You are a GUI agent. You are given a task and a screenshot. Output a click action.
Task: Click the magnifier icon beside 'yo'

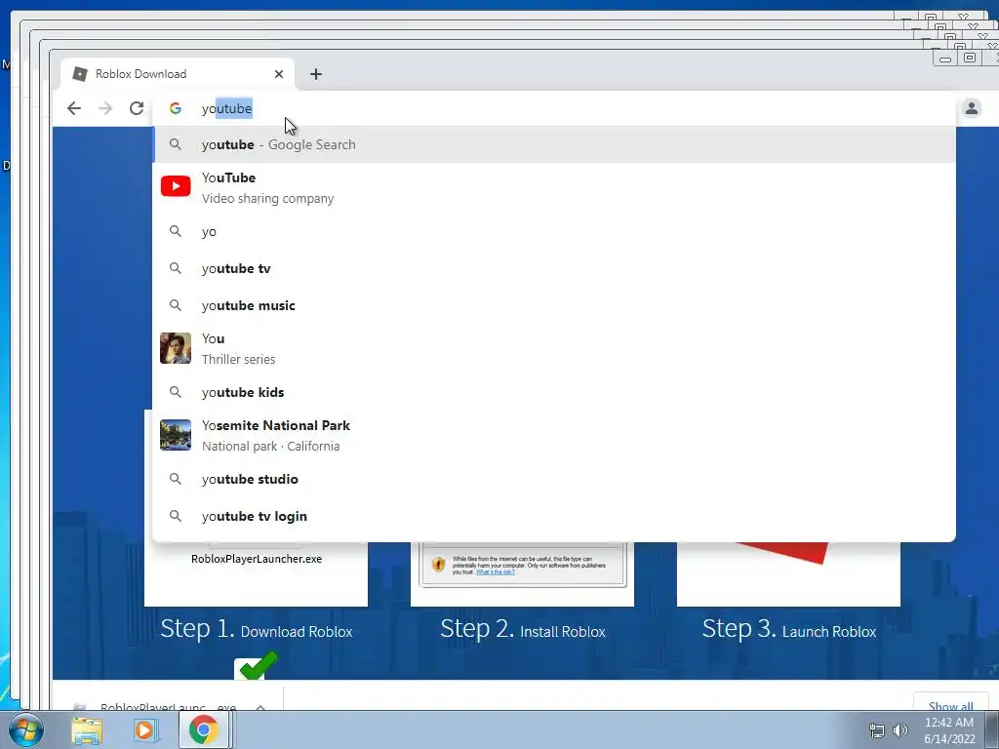tap(176, 231)
